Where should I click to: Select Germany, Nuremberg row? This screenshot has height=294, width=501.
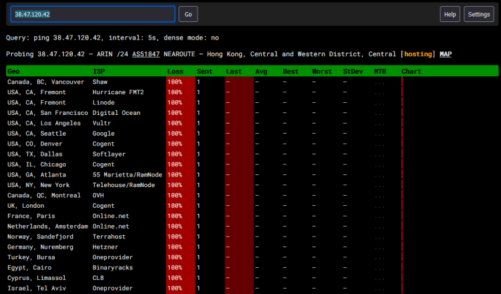(x=252, y=247)
